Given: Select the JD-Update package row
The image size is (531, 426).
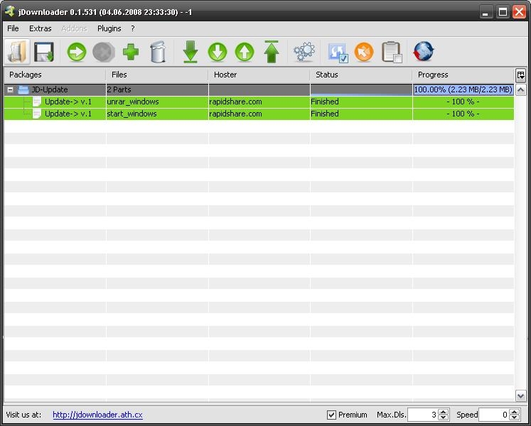Looking at the screenshot, I should [259, 89].
